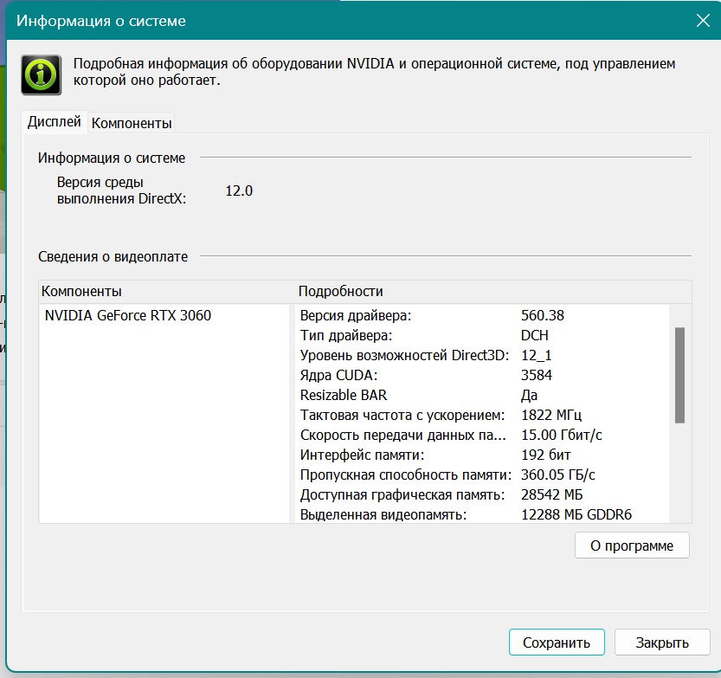Click the Подробности column header
Image resolution: width=721 pixels, height=678 pixels.
(341, 291)
